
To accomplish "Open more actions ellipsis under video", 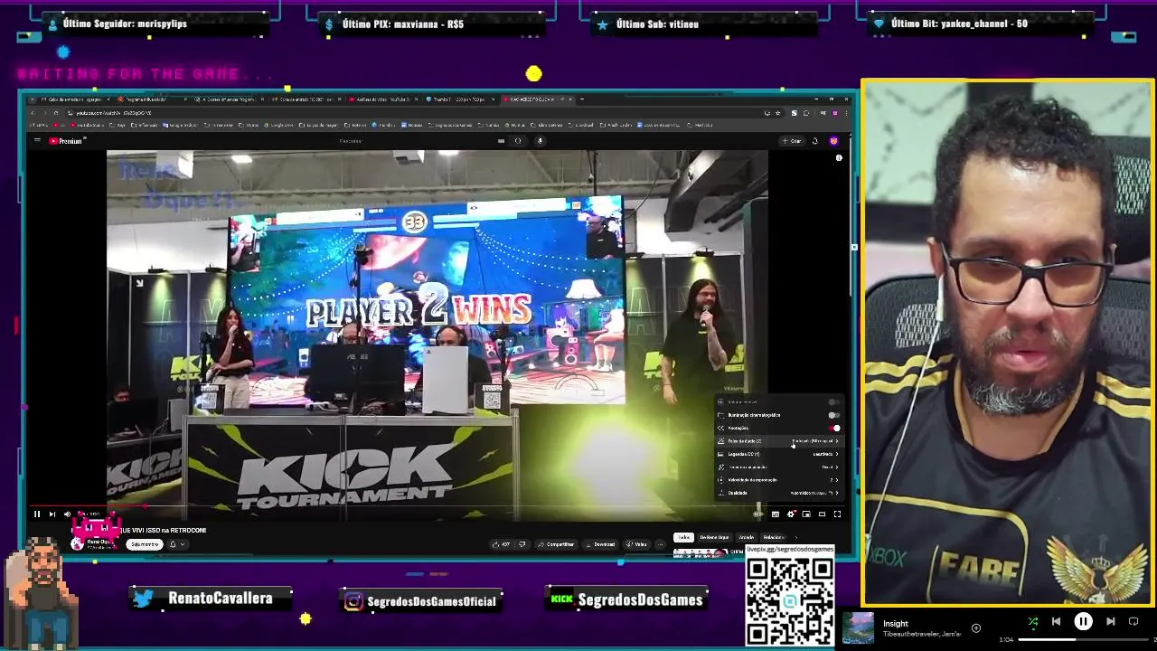I will click(x=661, y=544).
